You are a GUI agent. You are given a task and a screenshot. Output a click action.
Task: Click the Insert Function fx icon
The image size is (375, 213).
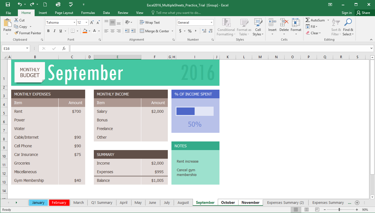64,48
